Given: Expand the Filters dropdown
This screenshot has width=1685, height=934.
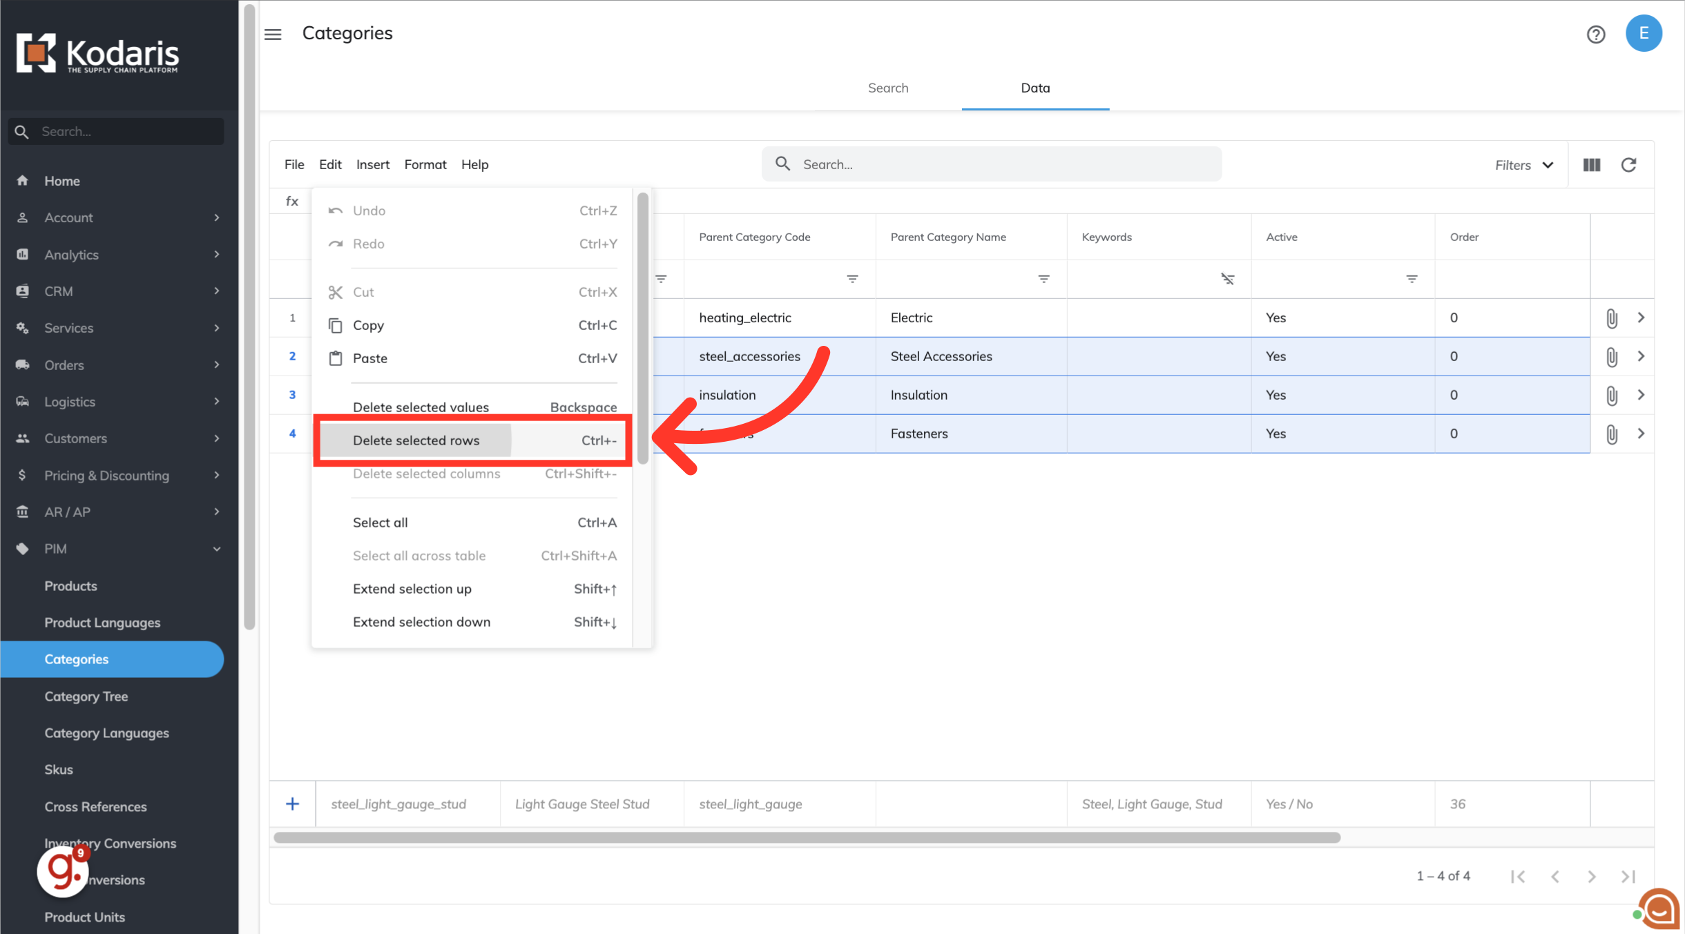Looking at the screenshot, I should point(1523,165).
